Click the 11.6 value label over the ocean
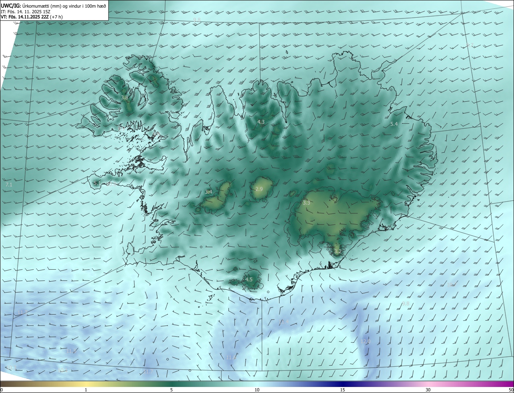Screen dimensions: 514x393 click(x=230, y=357)
